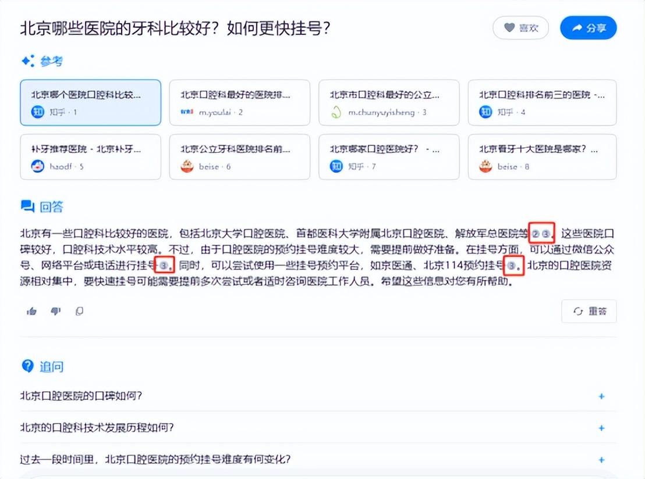Screen dimensions: 645x479
Task: Click the 分享 share button
Action: point(588,27)
